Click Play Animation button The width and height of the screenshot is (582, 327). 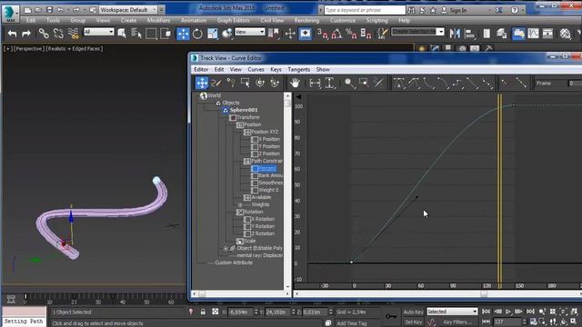(507, 312)
